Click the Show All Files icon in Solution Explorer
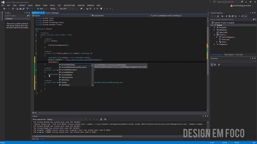The height and width of the screenshot is (144, 257). (x=236, y=16)
